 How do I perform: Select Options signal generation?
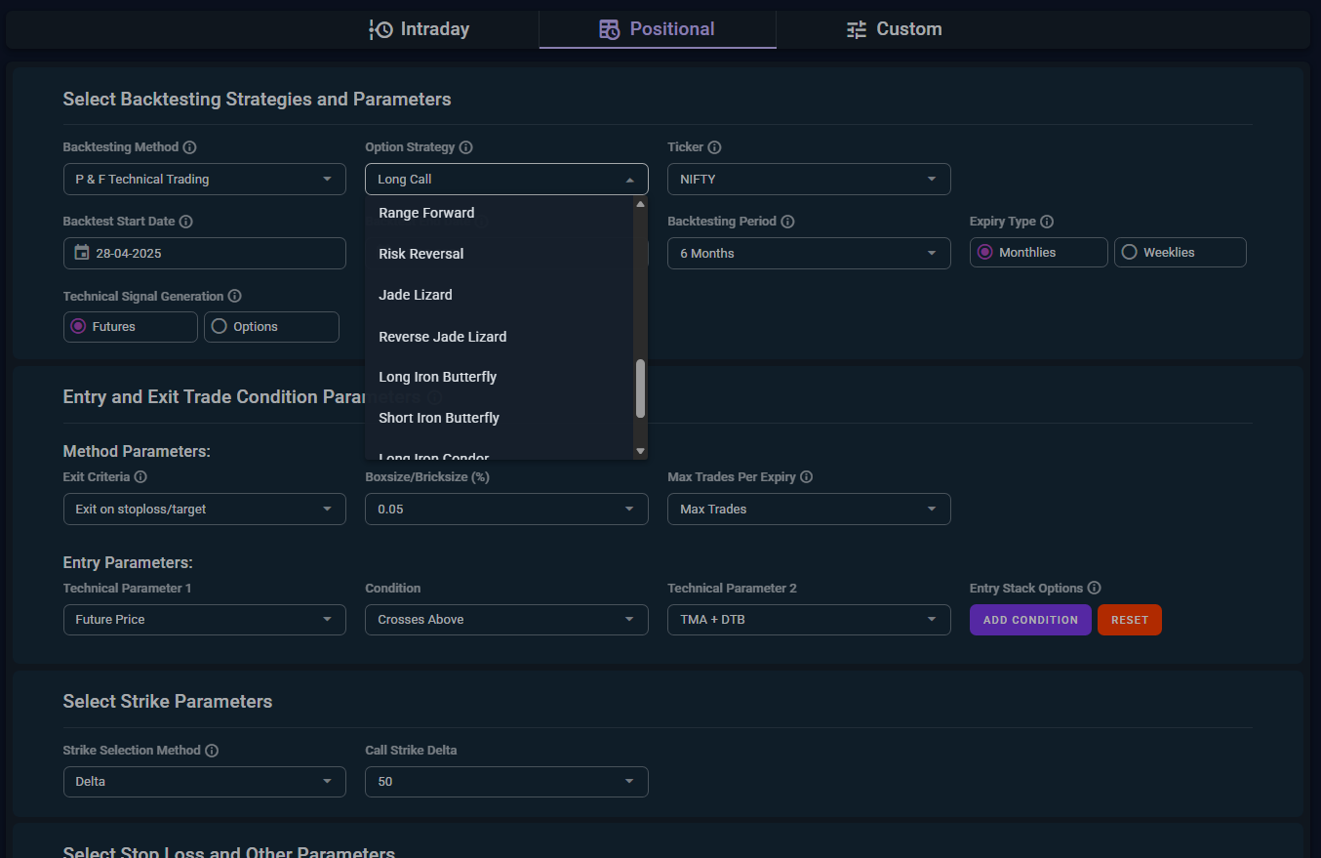click(x=271, y=327)
